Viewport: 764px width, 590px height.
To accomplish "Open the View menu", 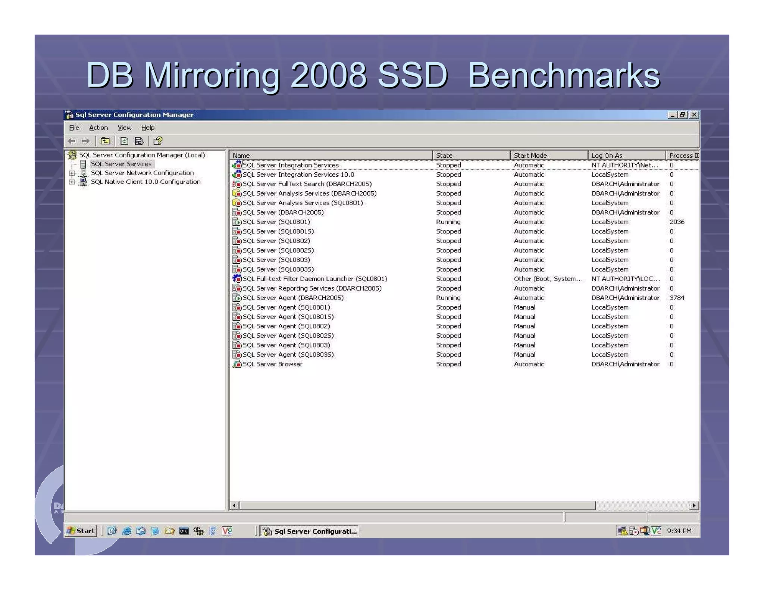I will pyautogui.click(x=125, y=128).
